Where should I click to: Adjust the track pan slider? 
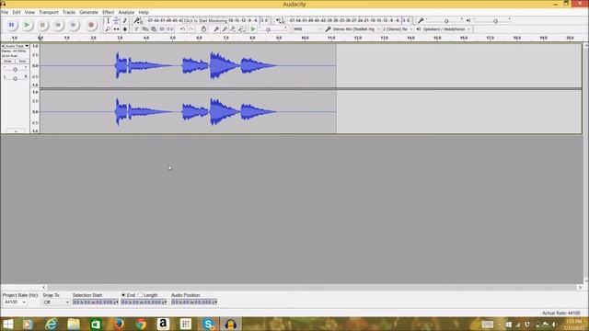coord(15,78)
